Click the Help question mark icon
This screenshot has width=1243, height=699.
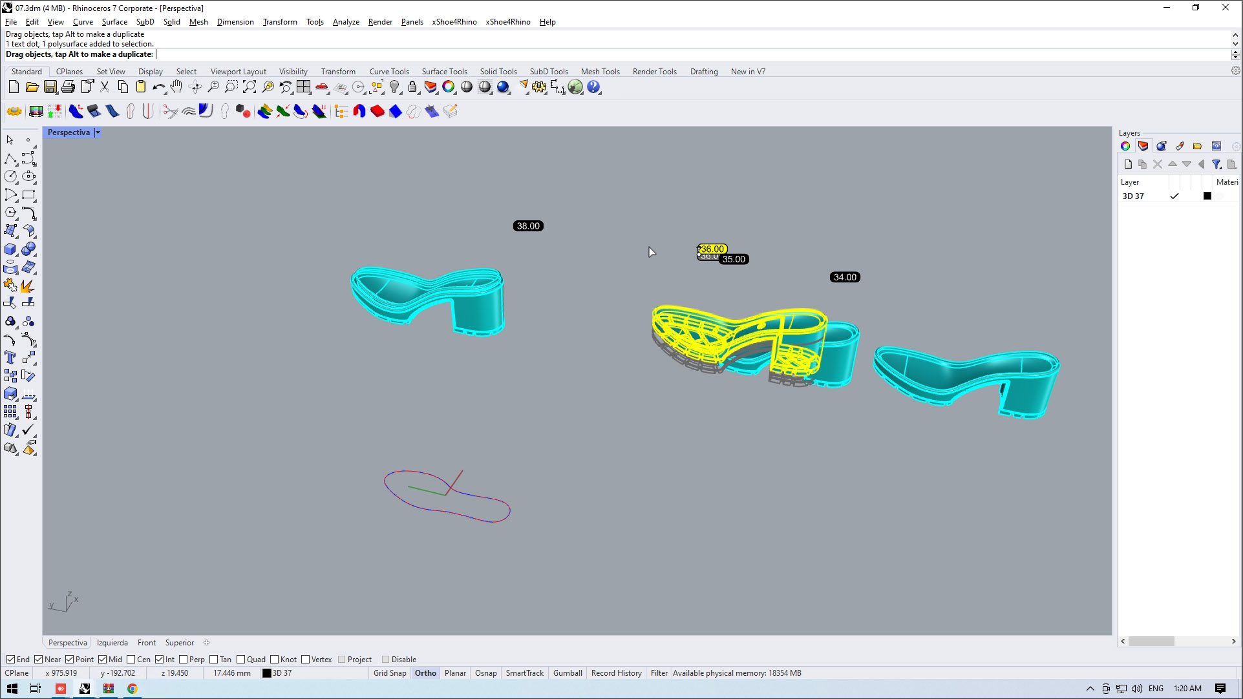pyautogui.click(x=593, y=87)
